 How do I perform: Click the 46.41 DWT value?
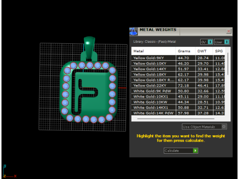coord(203,86)
